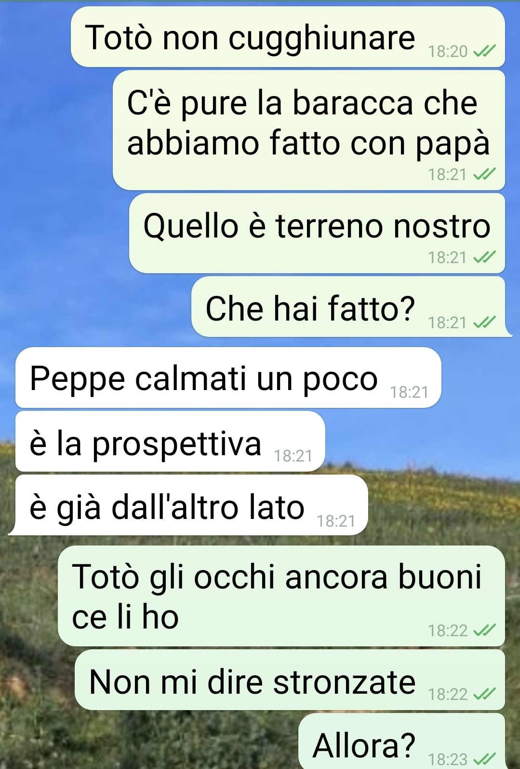Tap the read receipt ticks on 'Quello è terreno nostro'
The height and width of the screenshot is (769, 520).
[x=485, y=257]
